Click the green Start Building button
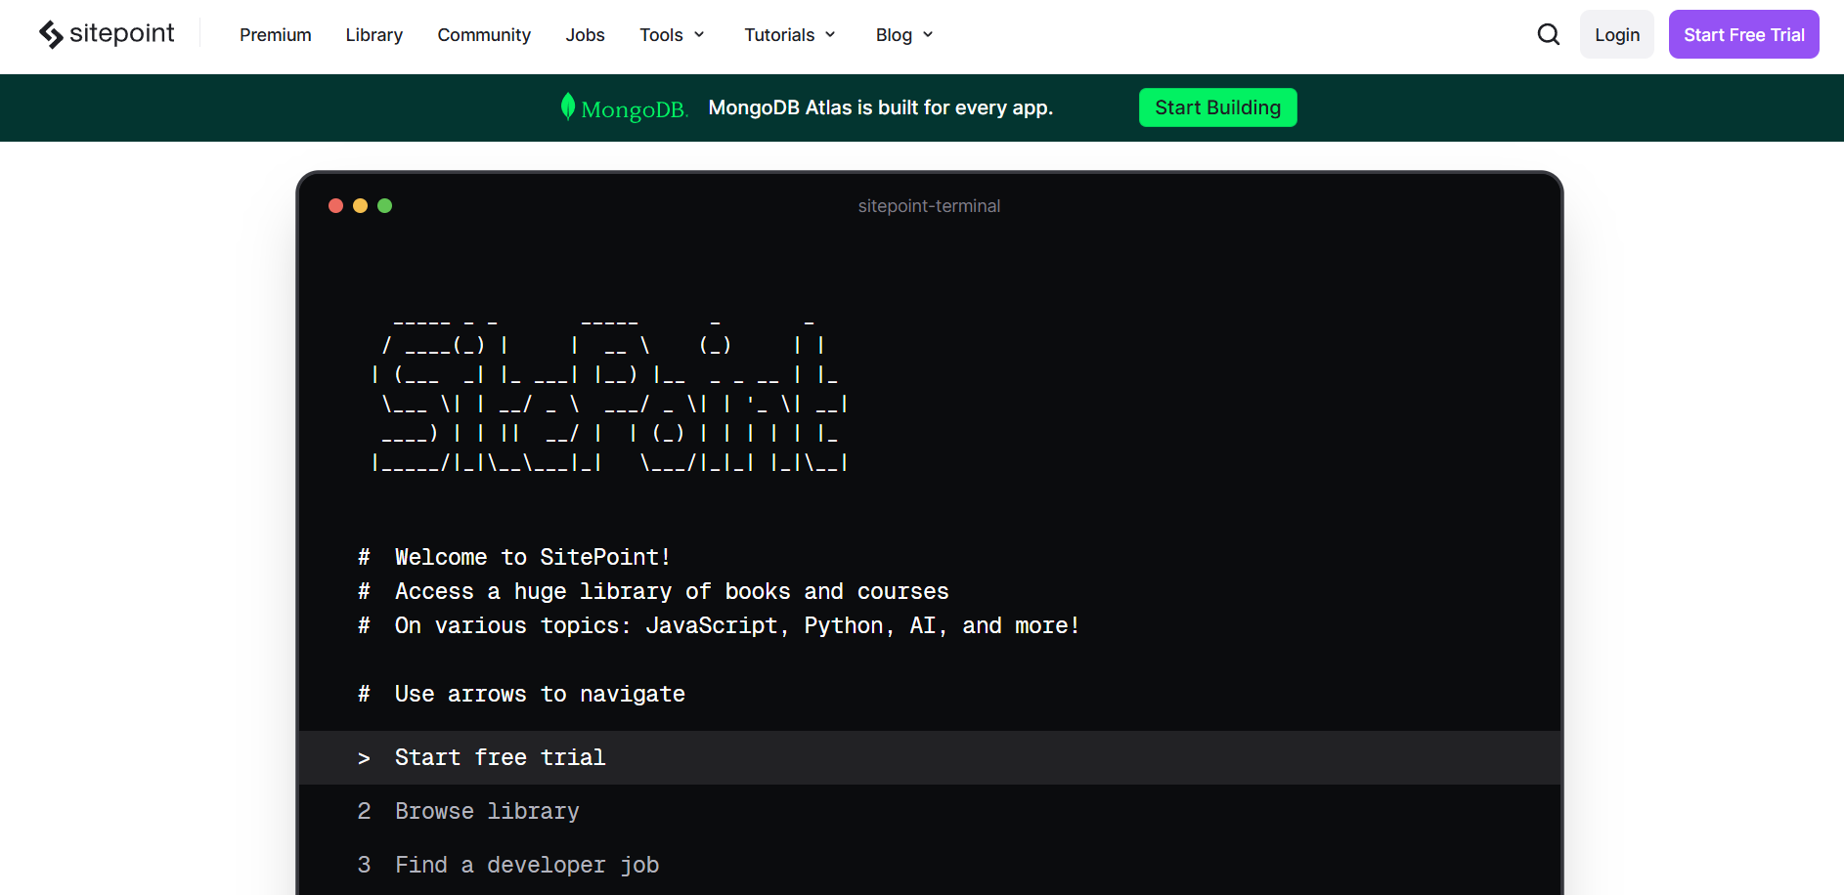Image resolution: width=1844 pixels, height=895 pixels. [x=1218, y=107]
